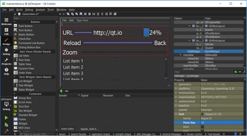This screenshot has height=136, width=247.
Task: Select the Back button in form
Action: pos(160,43)
